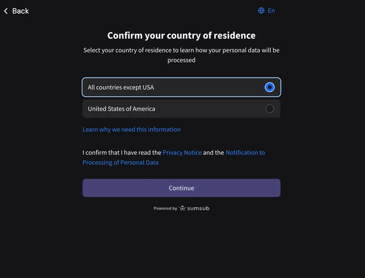Viewport: 365px width, 278px height.
Task: Click the "Confirm your country of residence" heading
Action: [182, 36]
